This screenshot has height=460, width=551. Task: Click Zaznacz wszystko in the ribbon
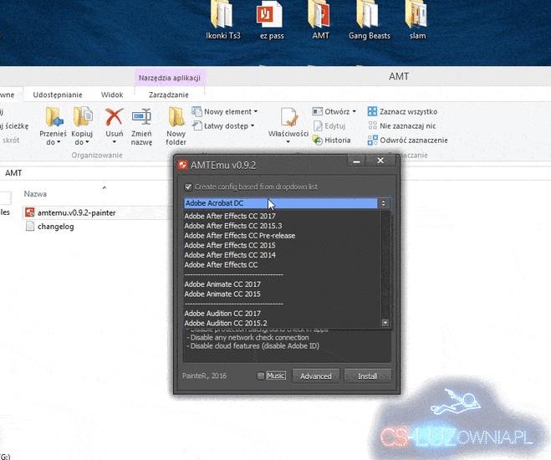click(406, 111)
